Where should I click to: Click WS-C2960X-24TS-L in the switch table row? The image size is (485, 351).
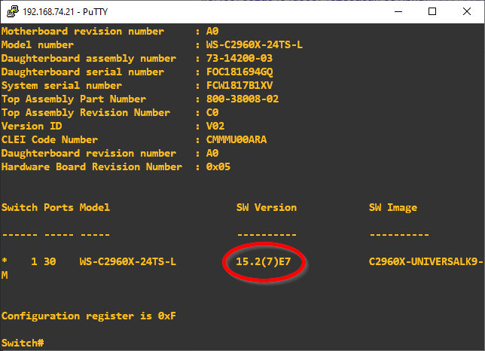[128, 262]
